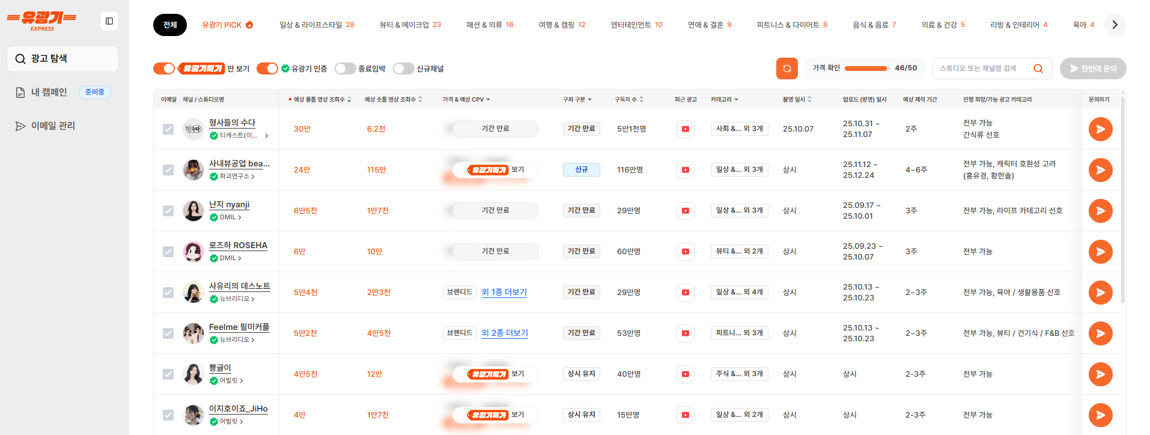Screen dimensions: 1150x435
Task: Open YouTube icon for 뽕글이 row
Action: (x=685, y=374)
